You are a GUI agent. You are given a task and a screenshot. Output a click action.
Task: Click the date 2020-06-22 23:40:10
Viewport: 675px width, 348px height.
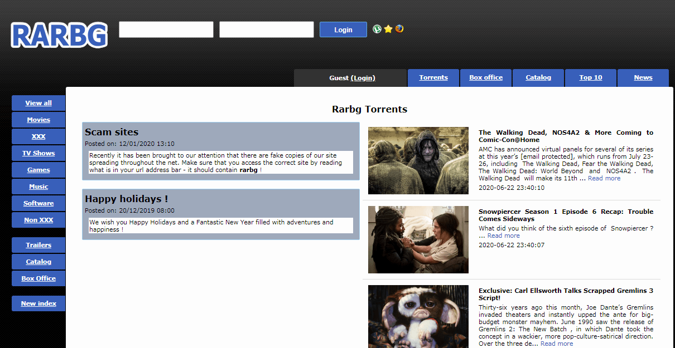[x=512, y=188]
